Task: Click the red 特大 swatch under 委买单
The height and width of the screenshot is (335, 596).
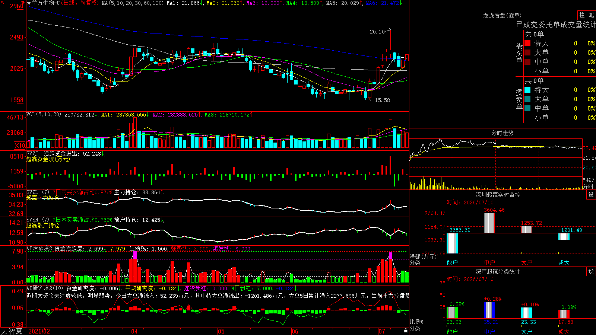Action: (x=527, y=43)
